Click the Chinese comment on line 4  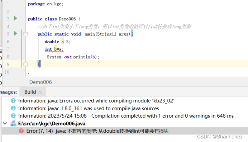pyautogui.click(x=114, y=26)
